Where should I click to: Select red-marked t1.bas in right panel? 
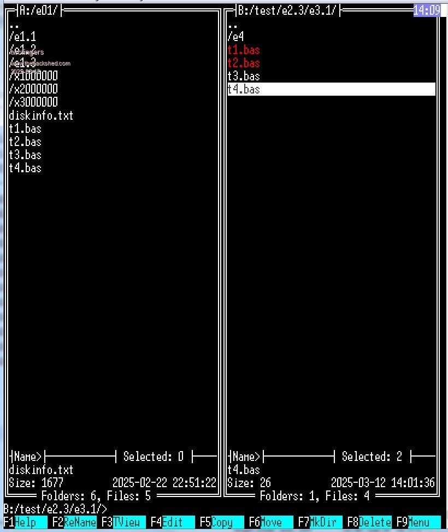click(244, 50)
